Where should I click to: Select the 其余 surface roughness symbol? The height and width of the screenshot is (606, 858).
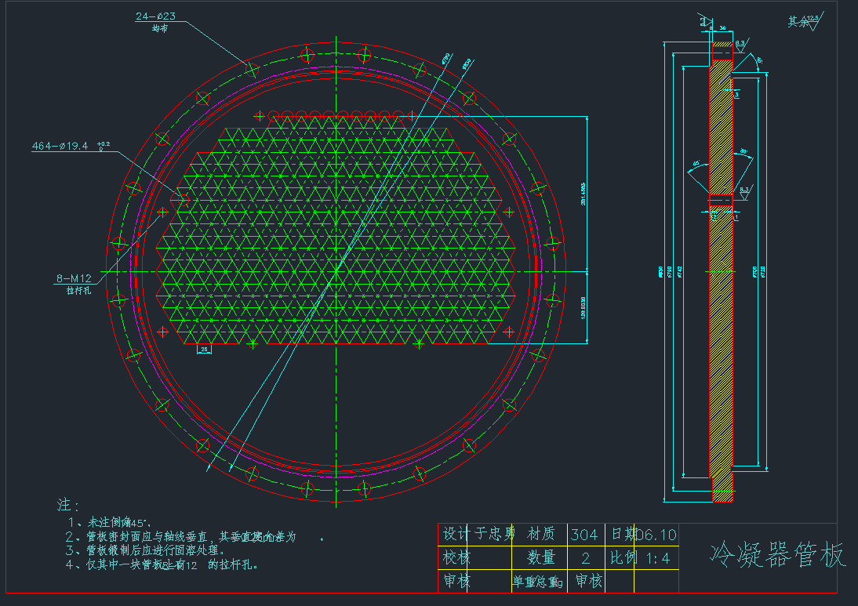click(803, 22)
